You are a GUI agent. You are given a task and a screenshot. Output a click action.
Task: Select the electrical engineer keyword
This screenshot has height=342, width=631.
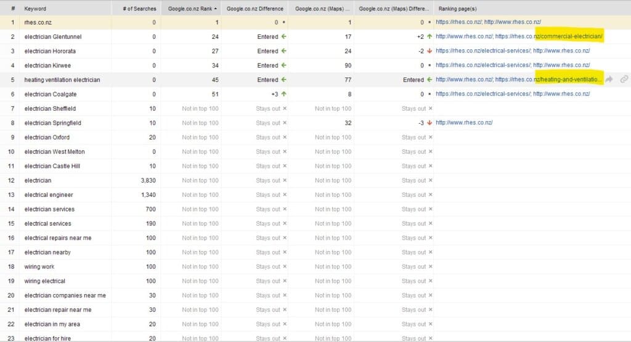pos(48,195)
